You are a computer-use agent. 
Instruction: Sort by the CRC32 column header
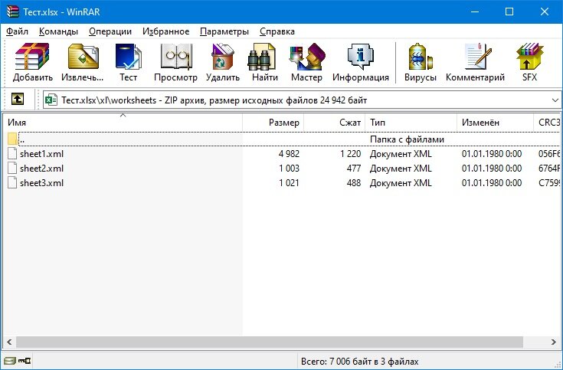pyautogui.click(x=547, y=123)
